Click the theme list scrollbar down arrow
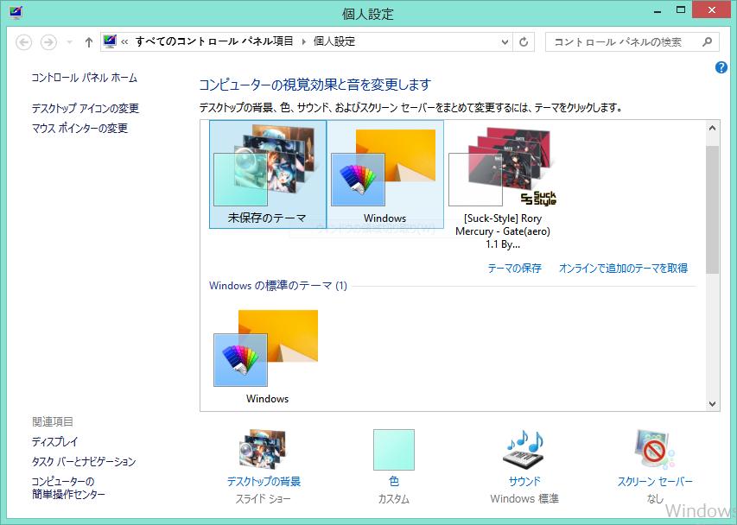 (x=711, y=403)
